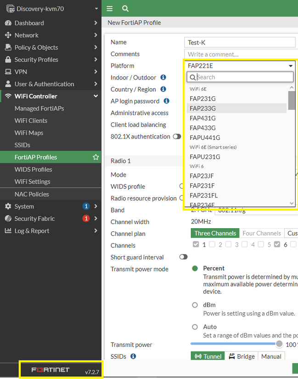
Task: Click the Transmit power slider handle
Action: (279, 344)
